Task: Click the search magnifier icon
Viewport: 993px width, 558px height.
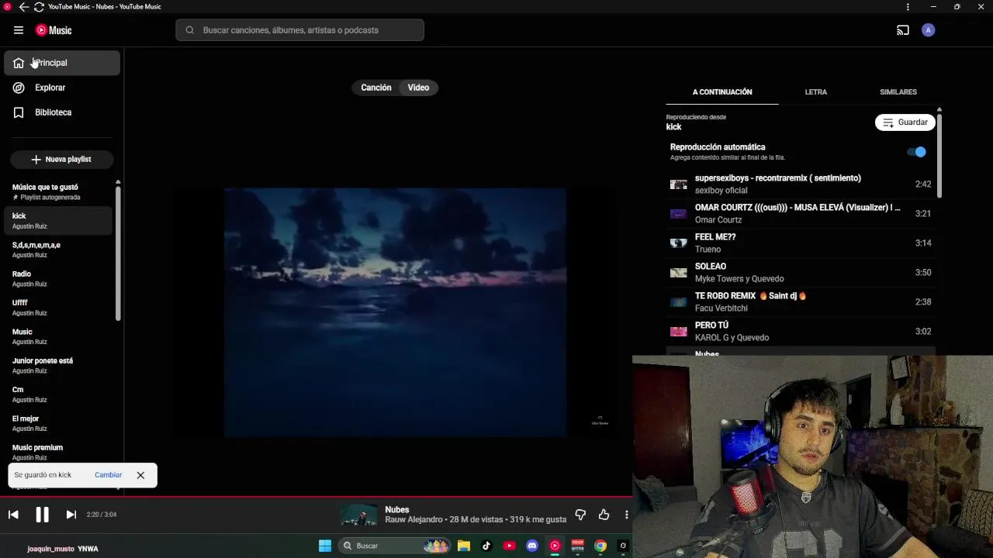Action: pyautogui.click(x=190, y=30)
